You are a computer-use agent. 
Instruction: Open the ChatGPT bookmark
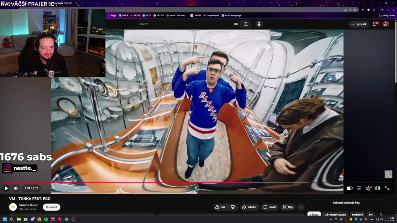pos(196,15)
